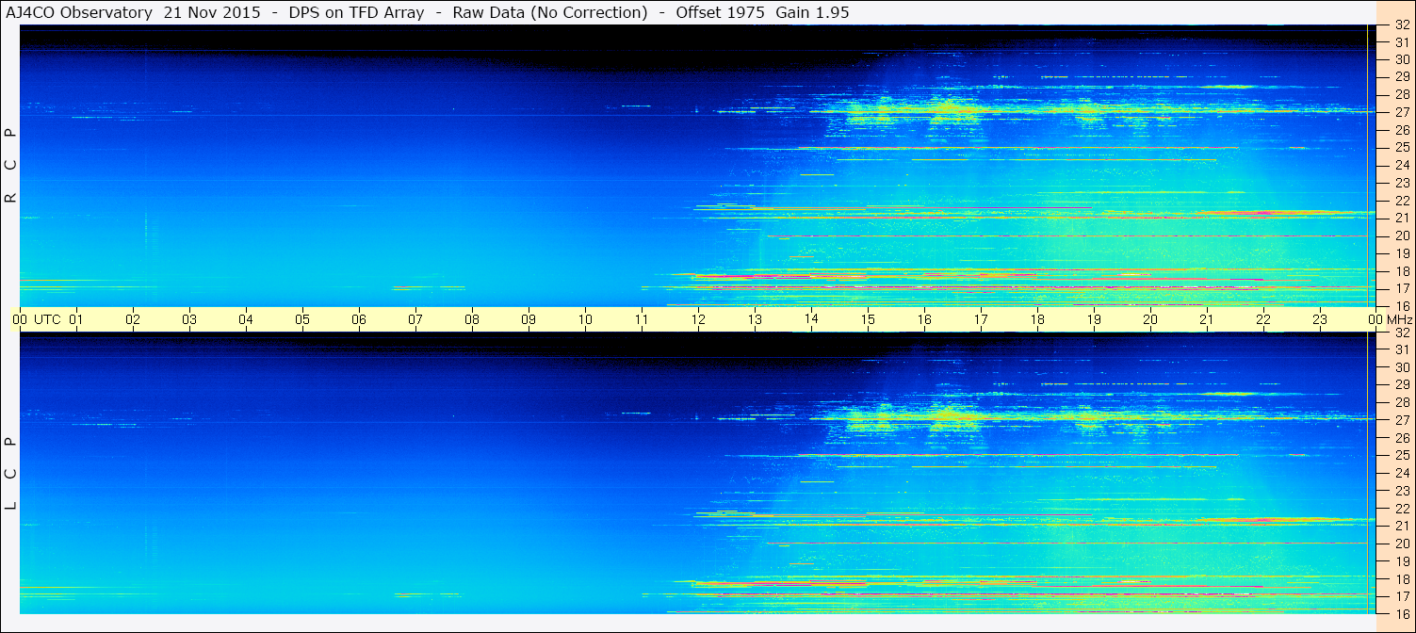The image size is (1416, 633).
Task: Click the 25 MHz label of RCP panel
Action: [x=1402, y=148]
